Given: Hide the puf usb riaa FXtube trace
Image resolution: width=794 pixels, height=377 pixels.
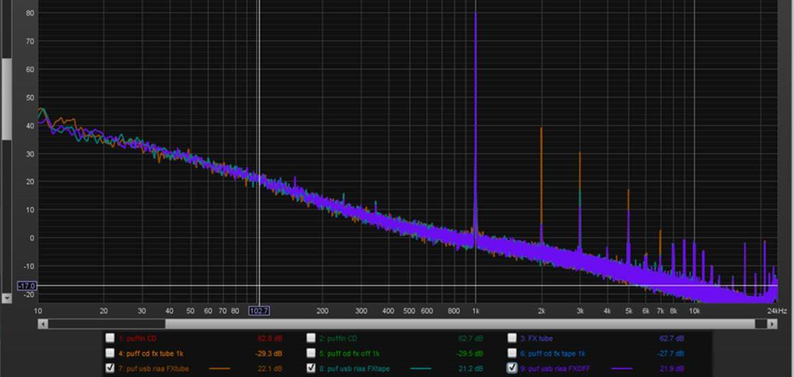Looking at the screenshot, I should [110, 368].
